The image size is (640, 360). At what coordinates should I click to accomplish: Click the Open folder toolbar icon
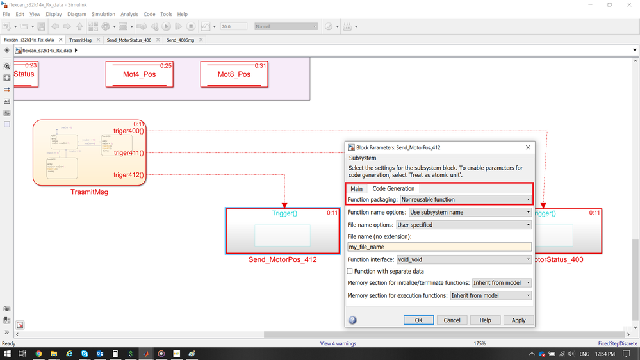coord(24,26)
